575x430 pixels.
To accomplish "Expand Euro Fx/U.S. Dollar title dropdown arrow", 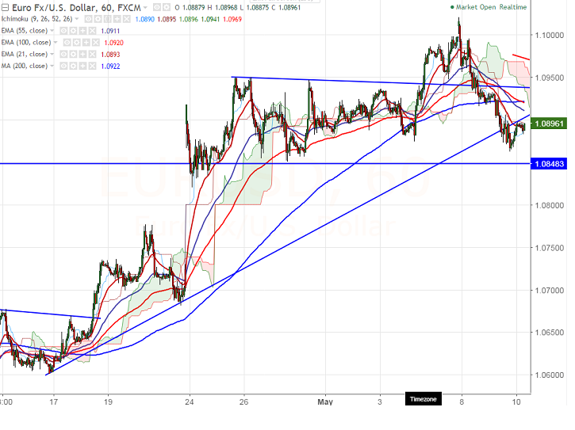I will pos(145,8).
